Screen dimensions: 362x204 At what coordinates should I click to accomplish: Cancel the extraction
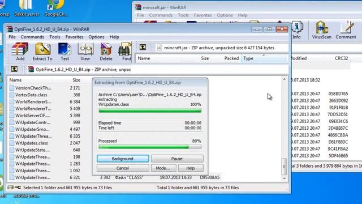pos(123,168)
